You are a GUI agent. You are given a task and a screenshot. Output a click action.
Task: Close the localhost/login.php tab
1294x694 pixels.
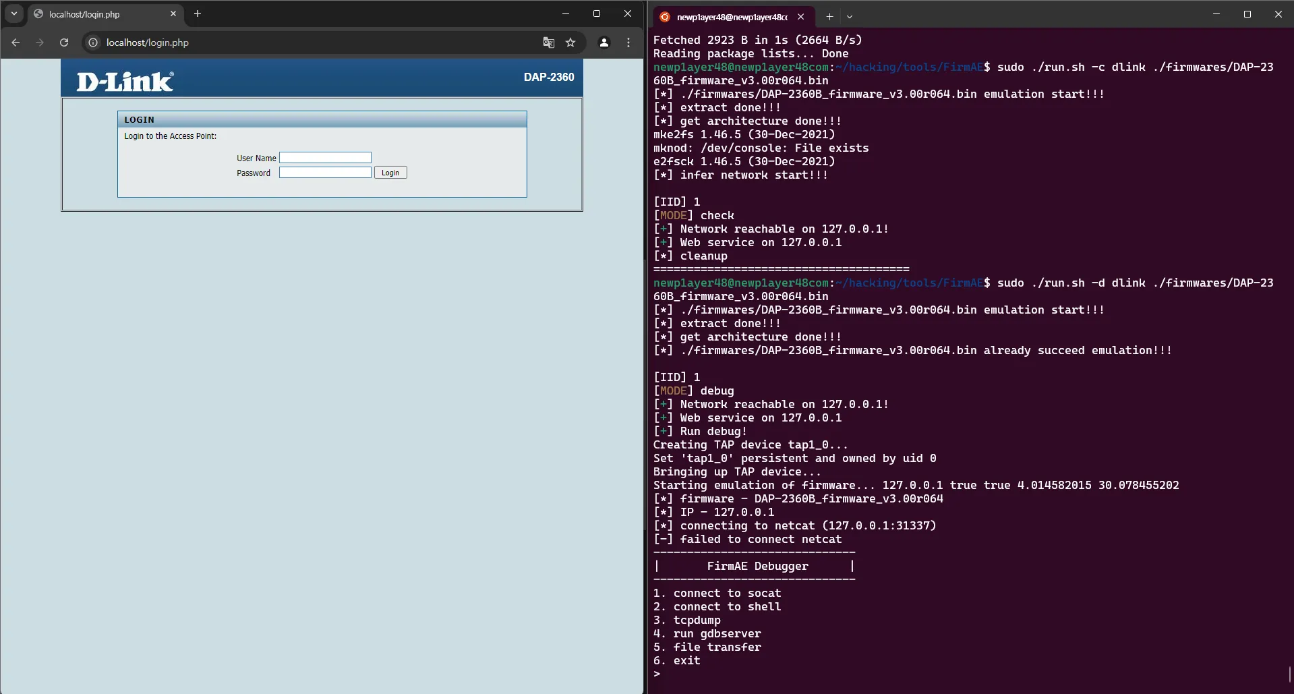(x=173, y=13)
